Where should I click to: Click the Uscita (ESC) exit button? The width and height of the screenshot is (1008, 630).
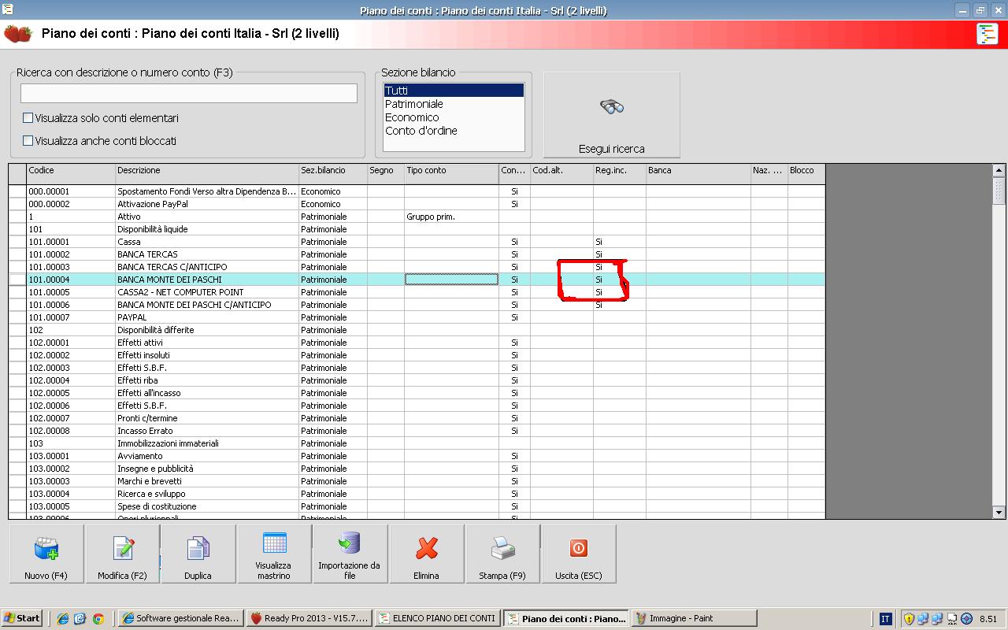pyautogui.click(x=579, y=554)
